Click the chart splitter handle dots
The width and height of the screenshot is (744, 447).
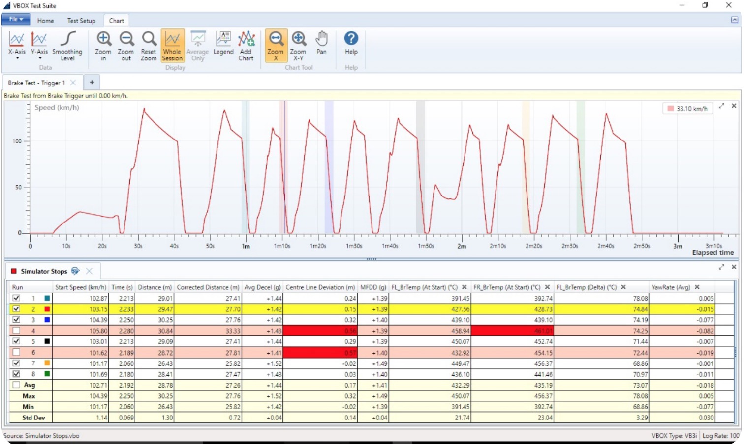click(372, 259)
